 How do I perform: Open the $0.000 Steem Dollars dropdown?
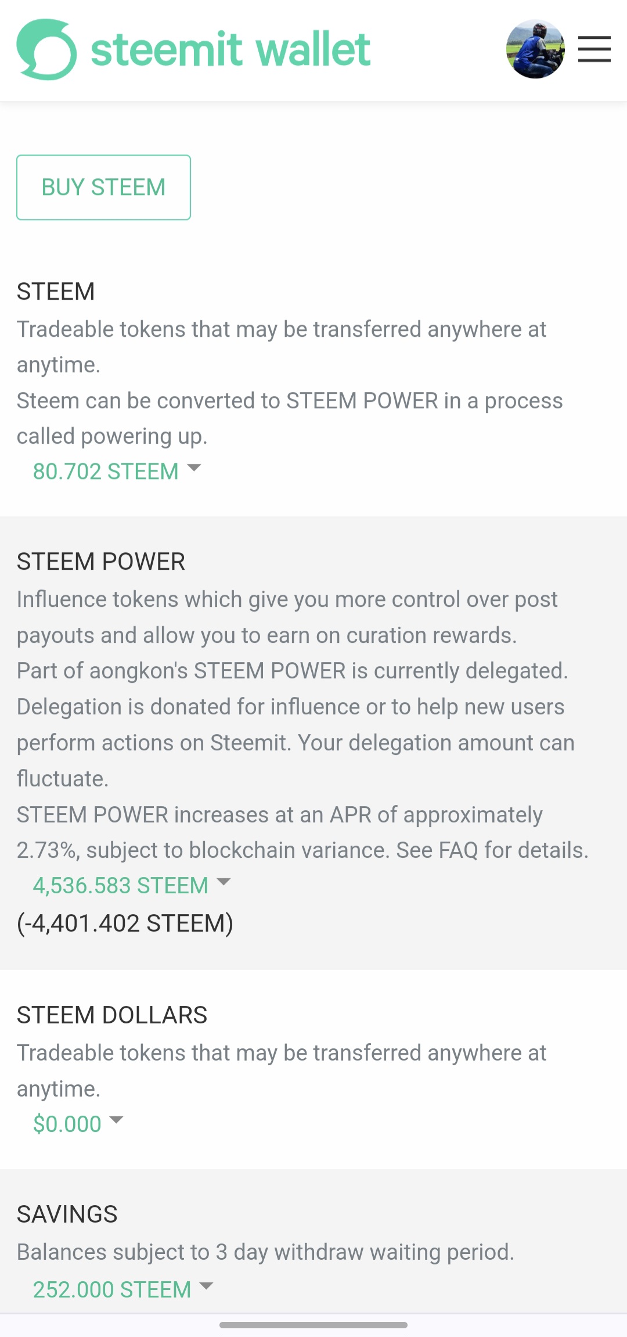click(67, 1124)
